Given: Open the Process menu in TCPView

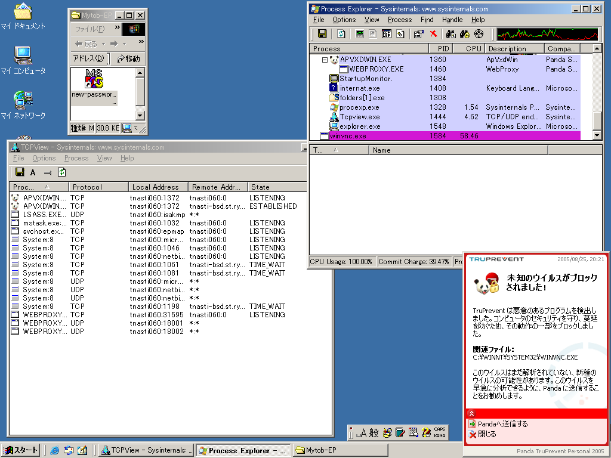Looking at the screenshot, I should click(76, 158).
